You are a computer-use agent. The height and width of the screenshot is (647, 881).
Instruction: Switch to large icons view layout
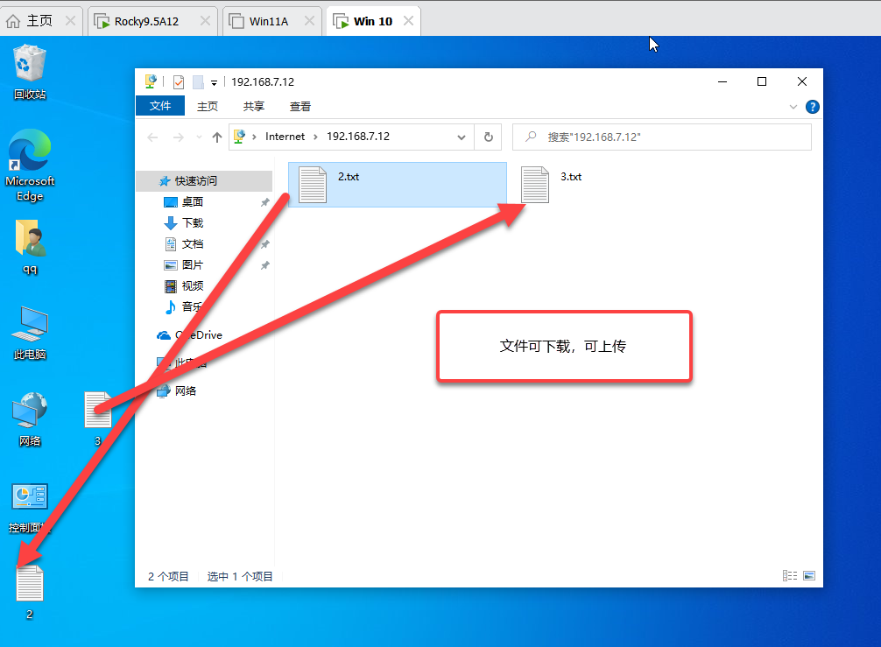tap(808, 576)
